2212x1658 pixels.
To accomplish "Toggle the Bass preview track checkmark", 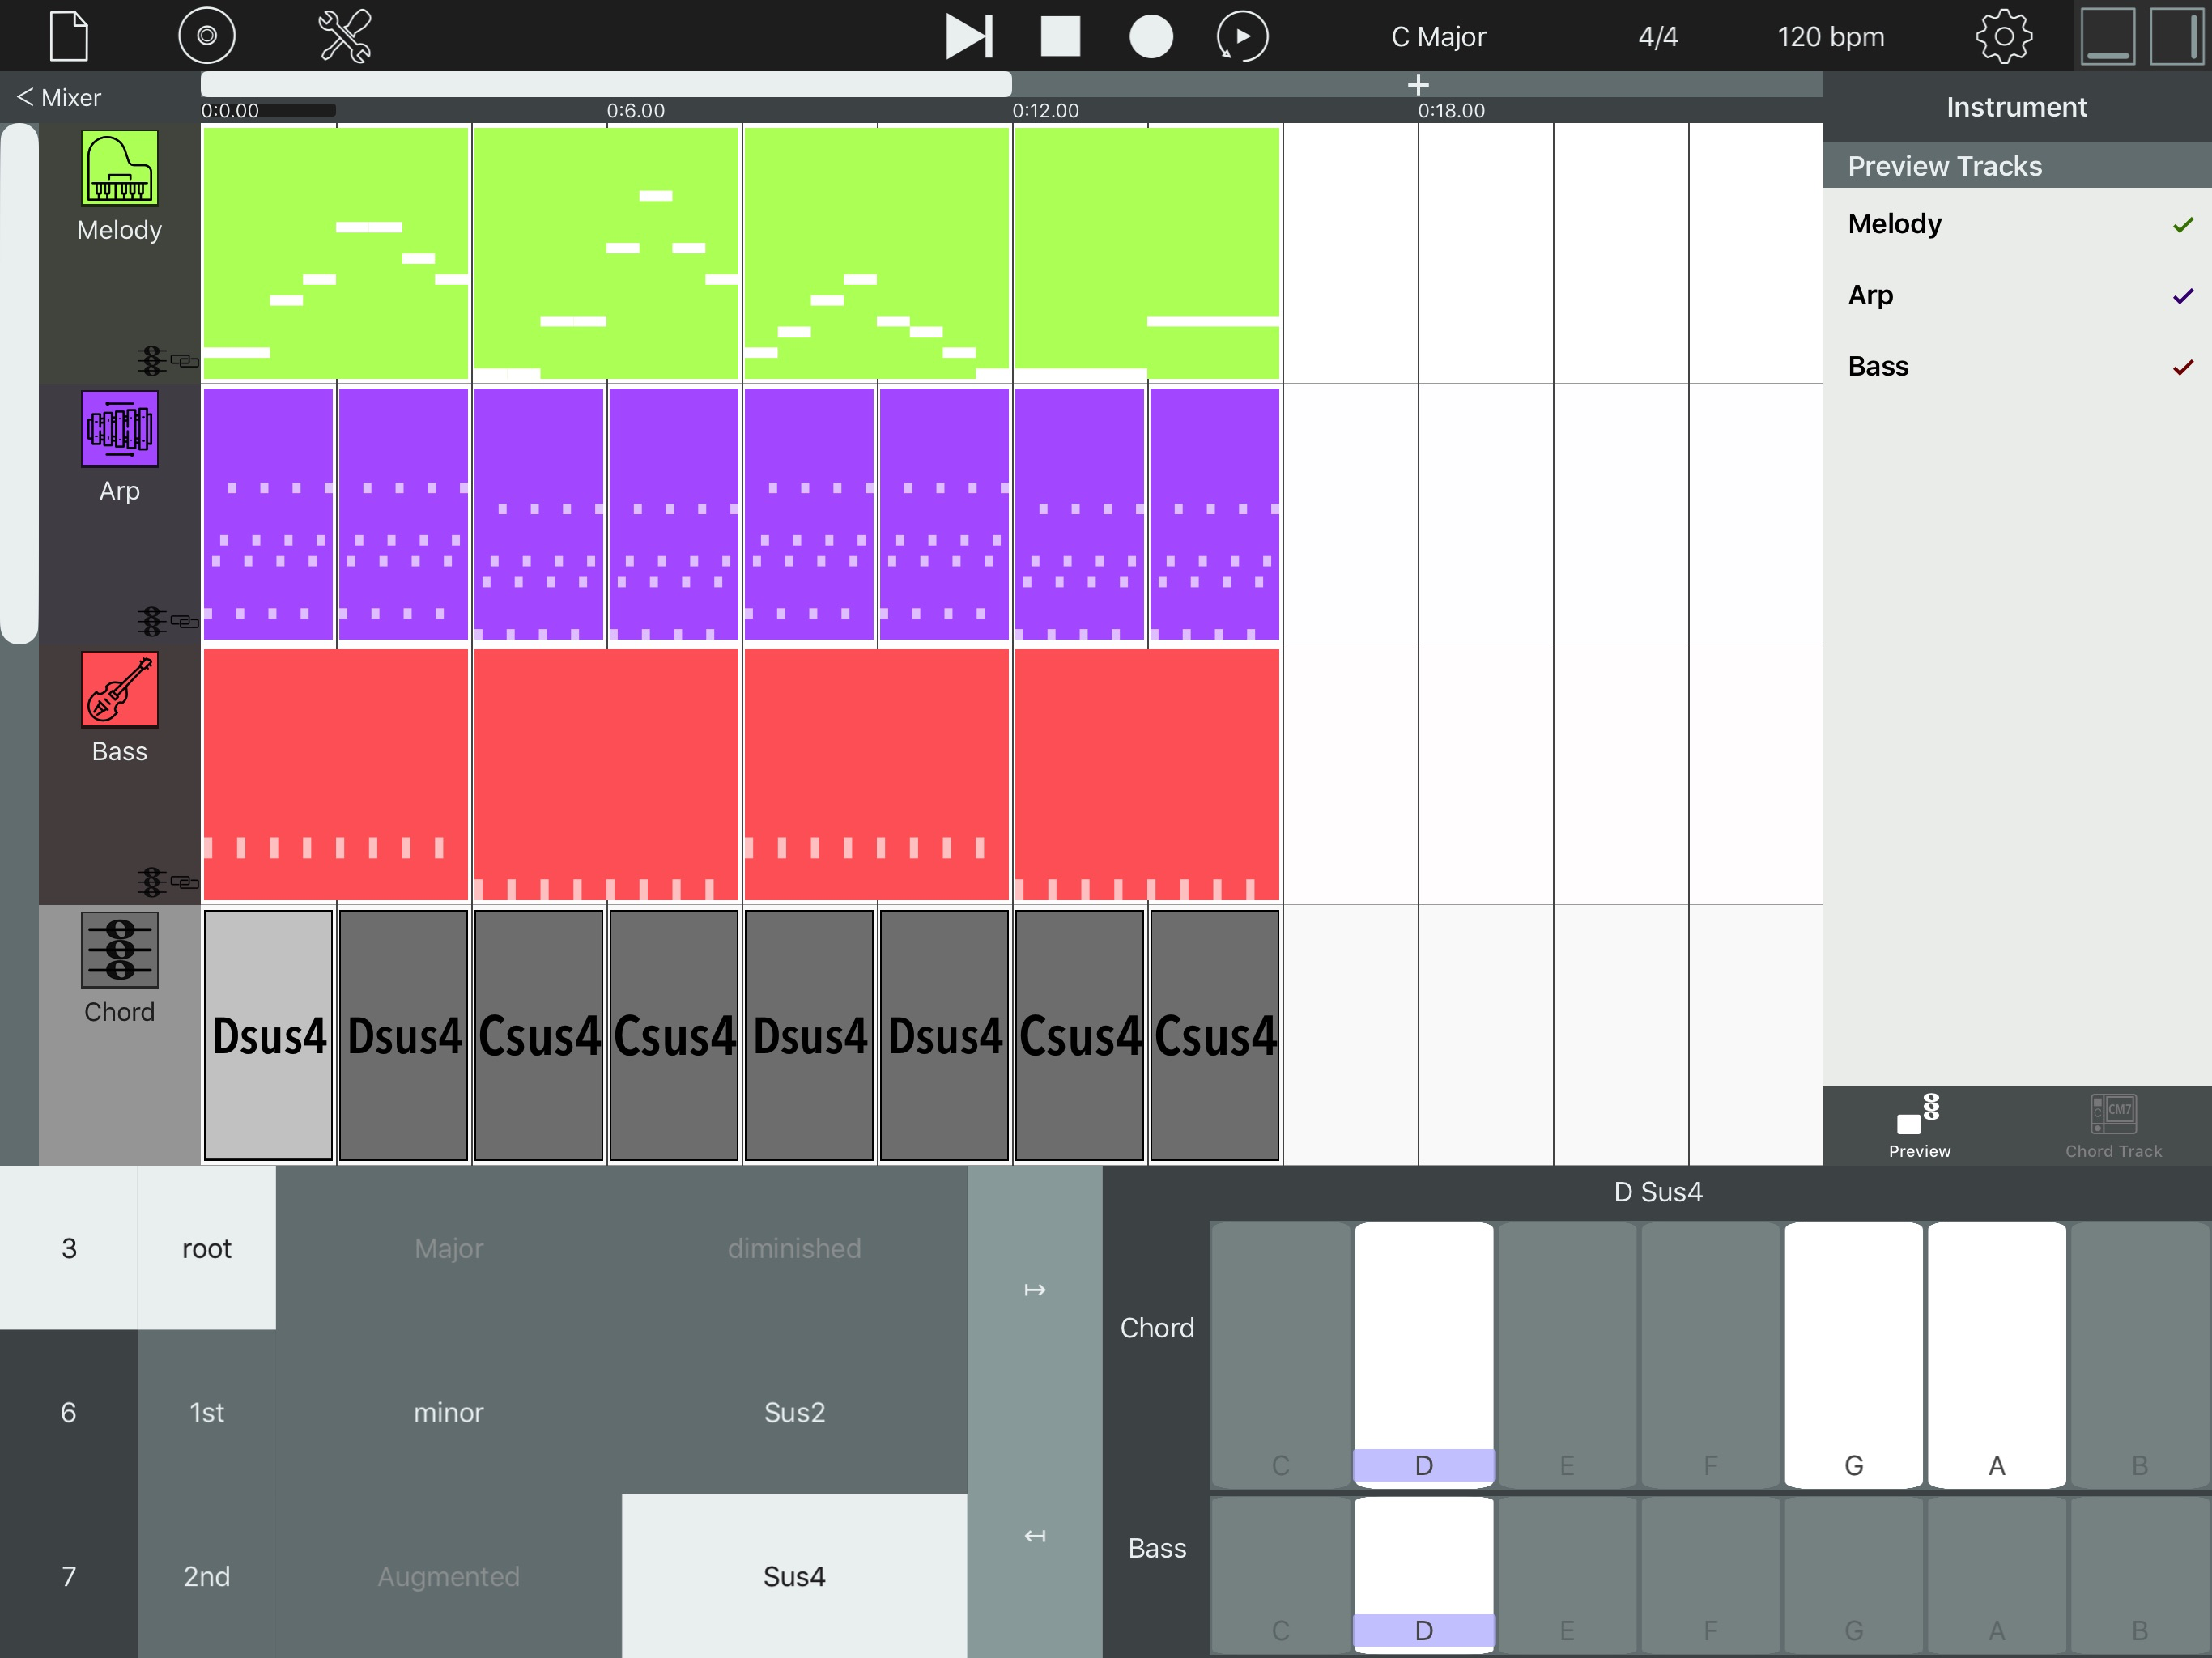I will tap(2182, 367).
